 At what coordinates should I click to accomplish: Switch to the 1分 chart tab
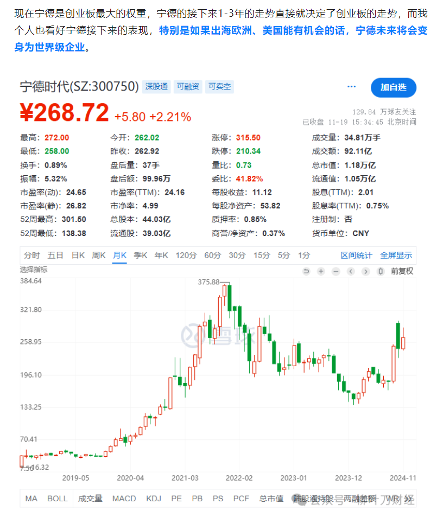point(304,256)
